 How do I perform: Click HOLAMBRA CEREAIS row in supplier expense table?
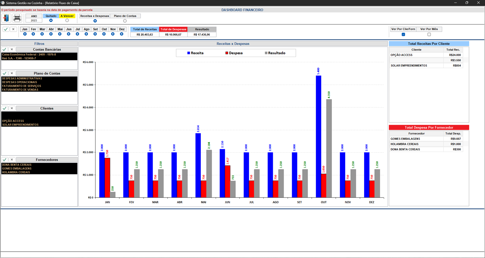pos(426,144)
